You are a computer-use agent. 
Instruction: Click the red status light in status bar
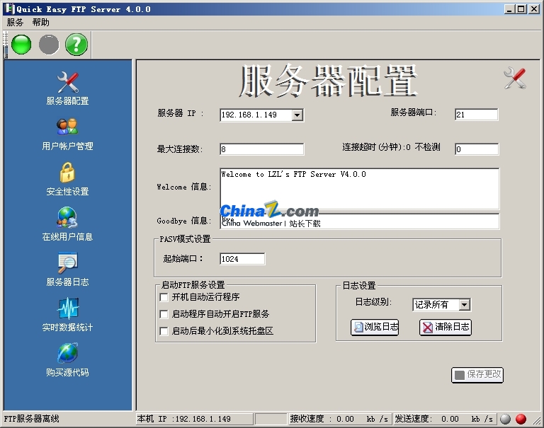(521, 419)
